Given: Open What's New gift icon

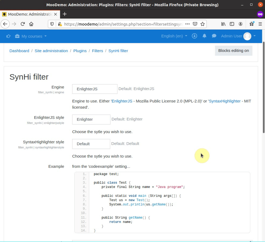Looking at the screenshot, I should pyautogui.click(x=252, y=24).
